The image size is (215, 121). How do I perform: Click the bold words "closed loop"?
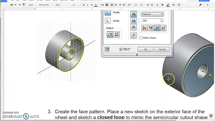pos(111,117)
